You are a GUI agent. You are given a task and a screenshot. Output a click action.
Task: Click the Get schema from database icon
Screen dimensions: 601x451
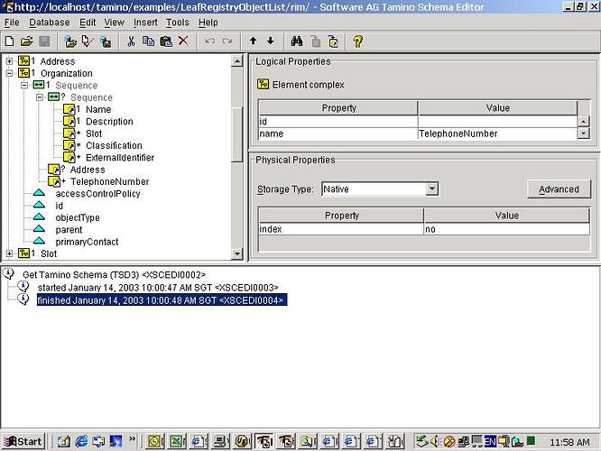tap(70, 41)
